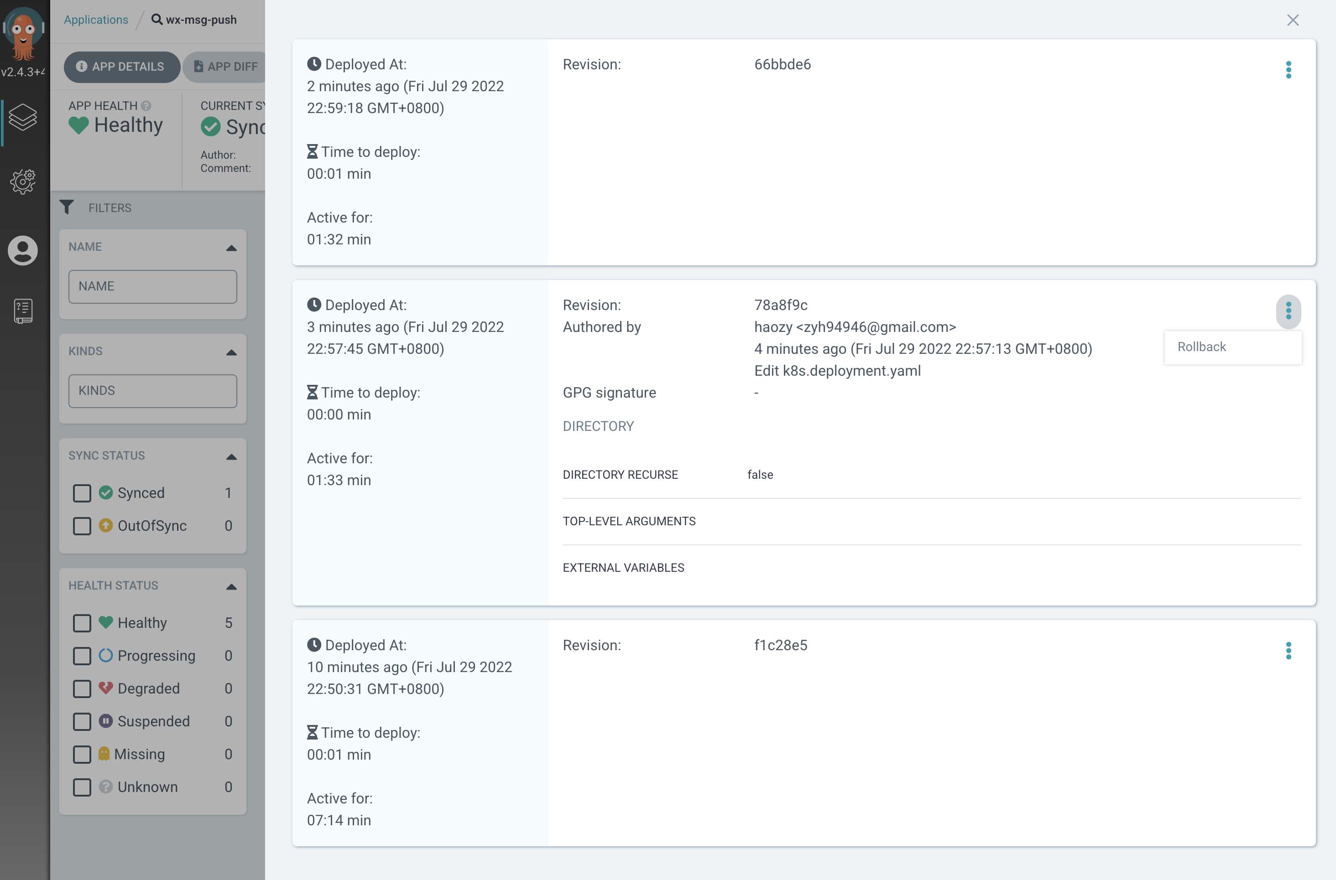Close the history and rollback panel
Image resolution: width=1336 pixels, height=880 pixels.
pyautogui.click(x=1293, y=20)
